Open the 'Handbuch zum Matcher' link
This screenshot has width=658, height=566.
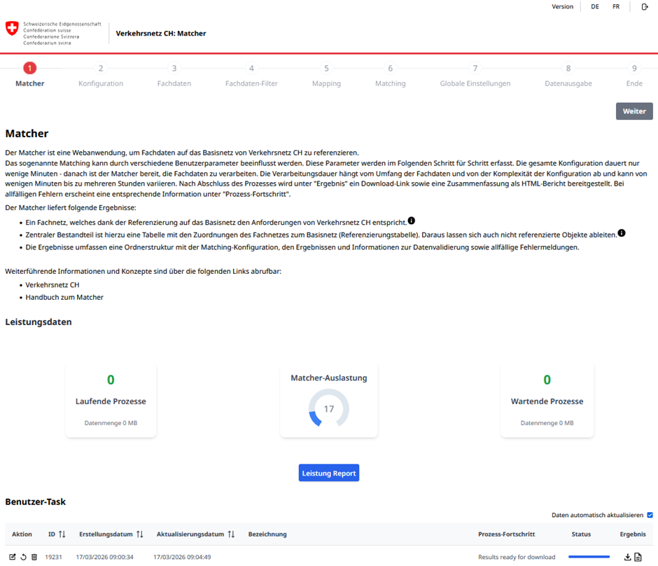tap(64, 297)
